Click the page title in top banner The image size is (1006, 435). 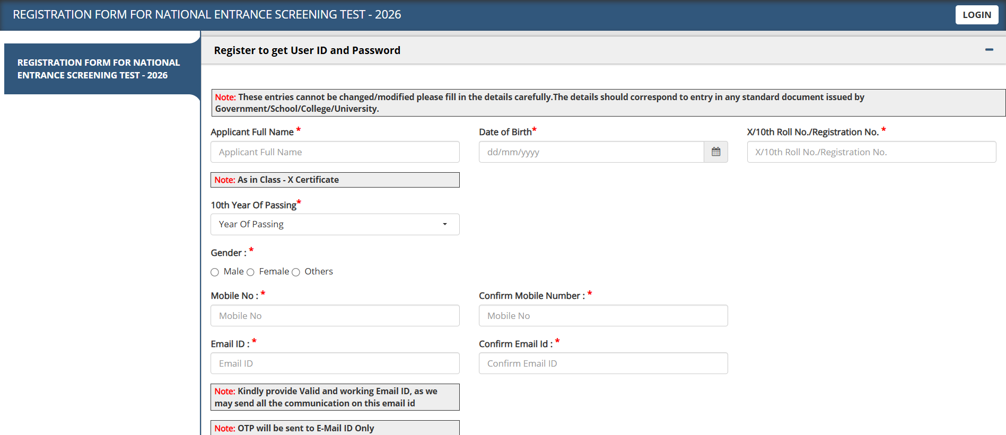tap(207, 15)
